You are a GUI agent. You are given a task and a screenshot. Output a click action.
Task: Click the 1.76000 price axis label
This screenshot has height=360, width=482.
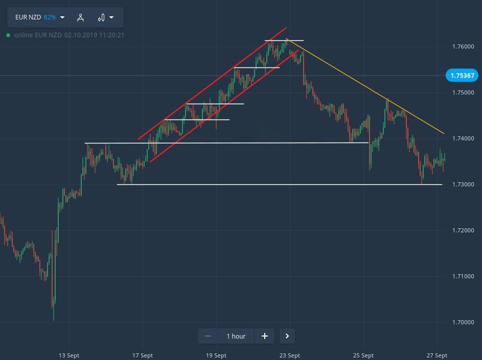pyautogui.click(x=463, y=46)
